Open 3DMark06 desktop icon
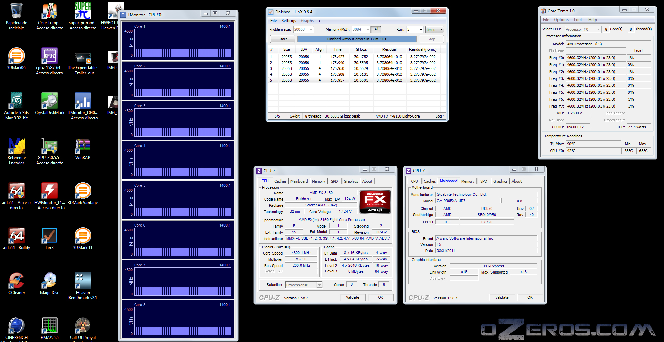This screenshot has width=664, height=342. point(16,59)
